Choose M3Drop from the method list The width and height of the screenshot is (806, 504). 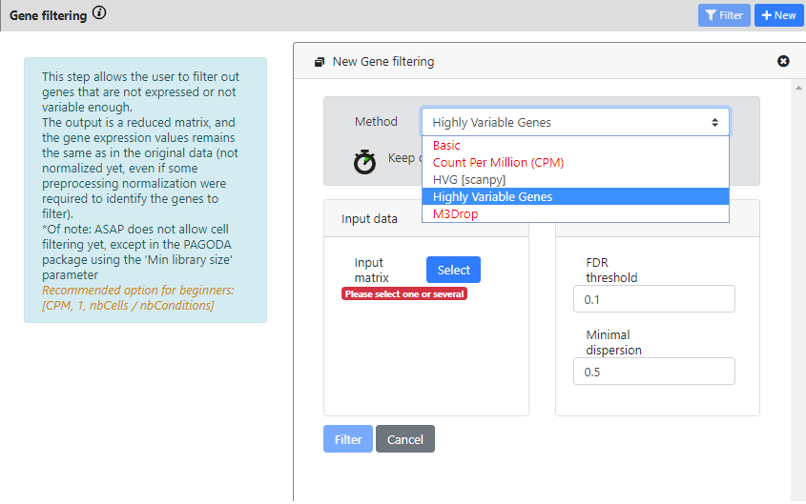pos(455,214)
